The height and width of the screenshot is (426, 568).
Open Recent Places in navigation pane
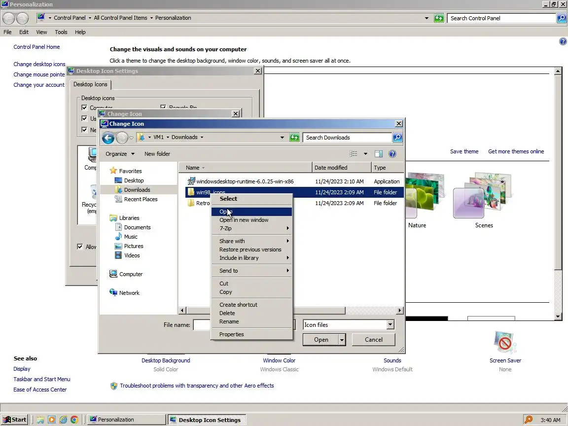pos(141,199)
